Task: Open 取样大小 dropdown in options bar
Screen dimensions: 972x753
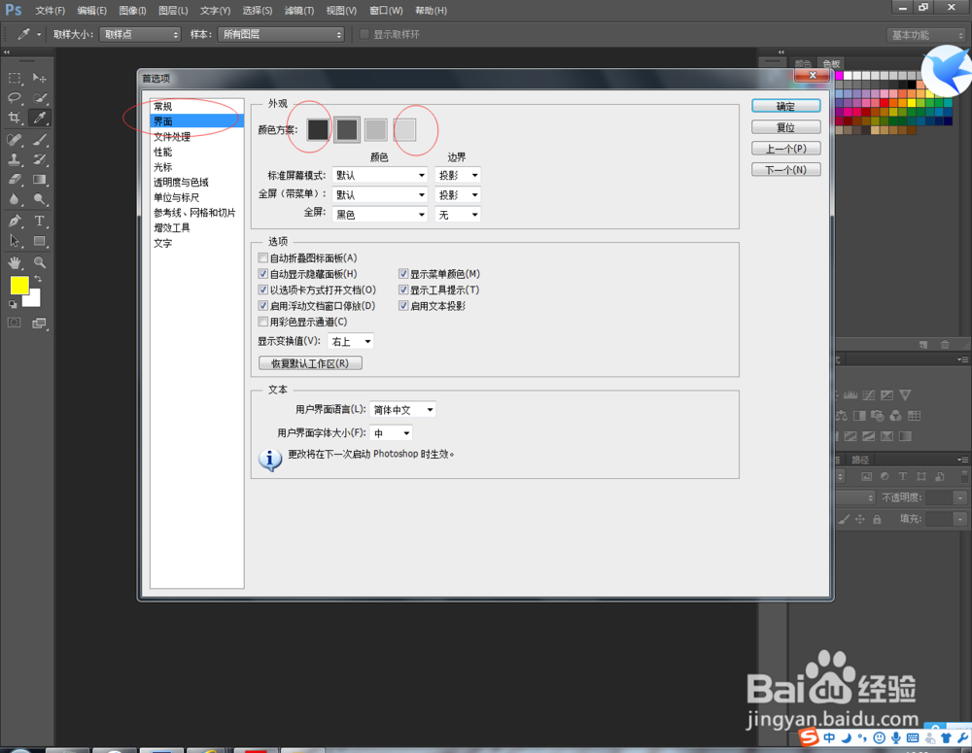Action: click(139, 34)
